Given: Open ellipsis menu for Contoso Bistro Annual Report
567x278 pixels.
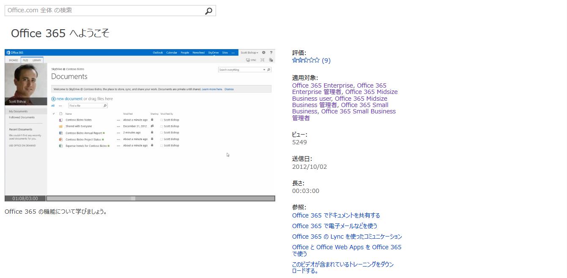Looking at the screenshot, I should pyautogui.click(x=118, y=133).
